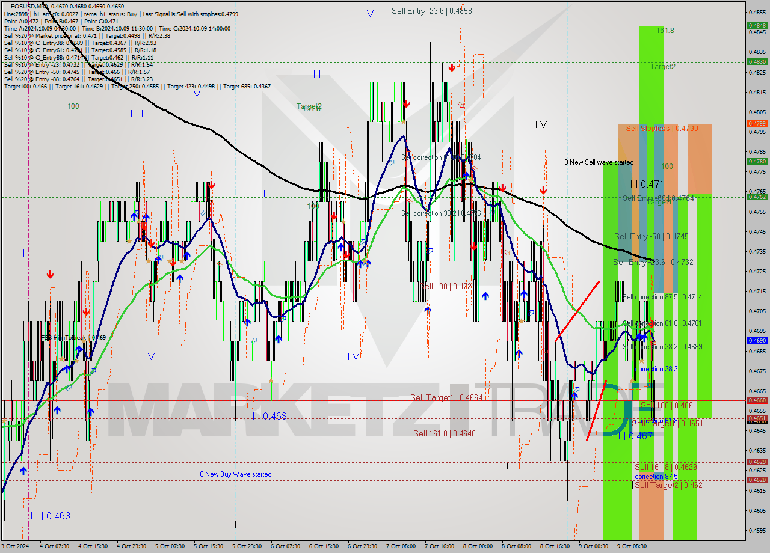Click the red 0.4620 price axis tag
This screenshot has width=770, height=553.
tap(757, 480)
